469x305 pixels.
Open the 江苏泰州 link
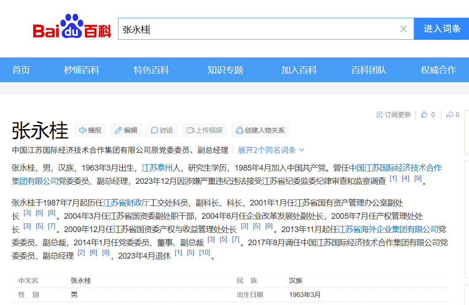click(157, 168)
